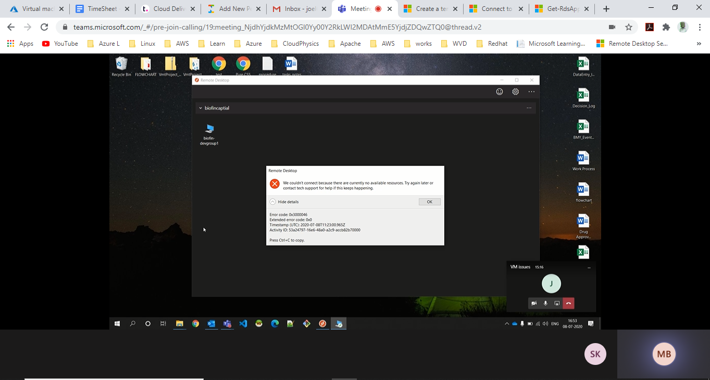Mute the microphone in the Teams call
710x380 pixels.
point(545,303)
